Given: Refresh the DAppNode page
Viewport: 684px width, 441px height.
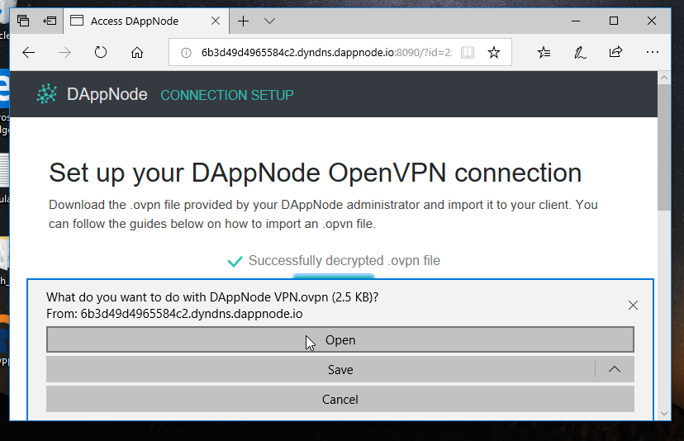Looking at the screenshot, I should click(x=101, y=53).
